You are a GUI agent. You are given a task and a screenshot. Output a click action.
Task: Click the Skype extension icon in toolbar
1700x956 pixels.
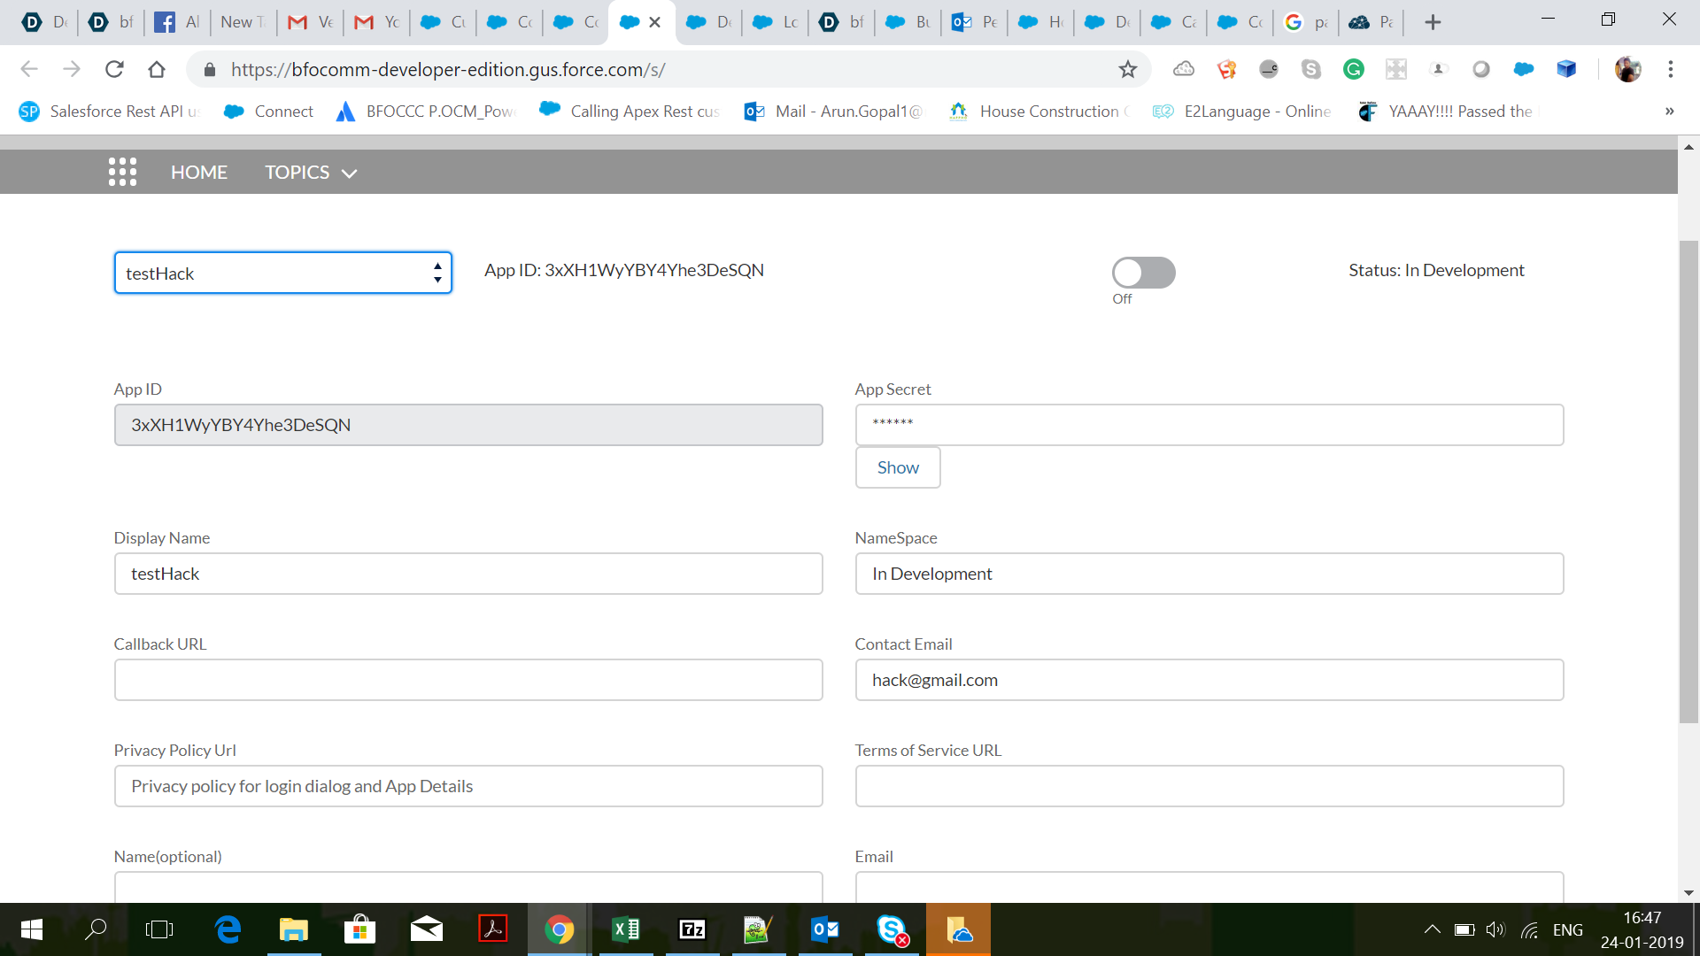pos(1310,69)
